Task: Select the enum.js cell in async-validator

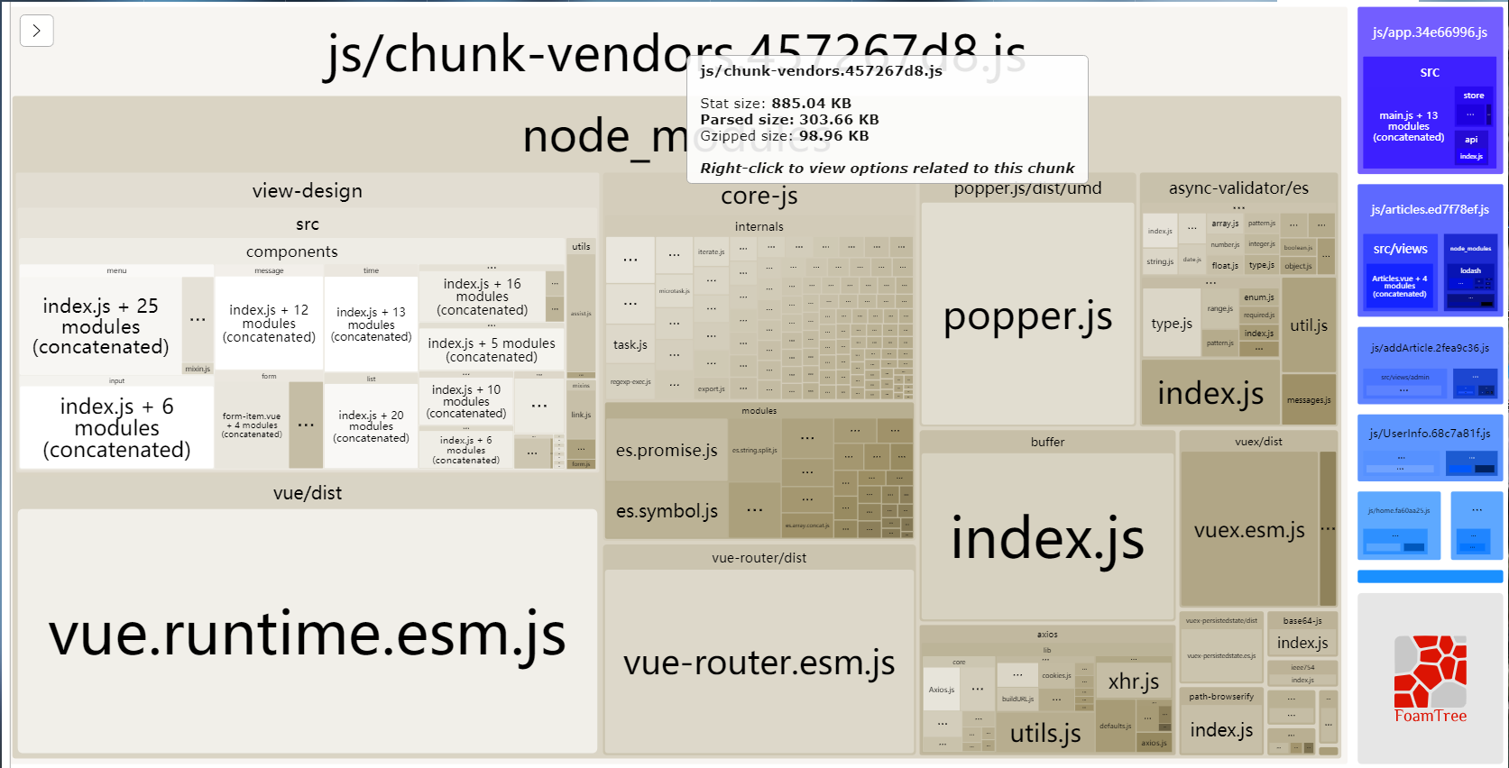Action: tap(1258, 297)
